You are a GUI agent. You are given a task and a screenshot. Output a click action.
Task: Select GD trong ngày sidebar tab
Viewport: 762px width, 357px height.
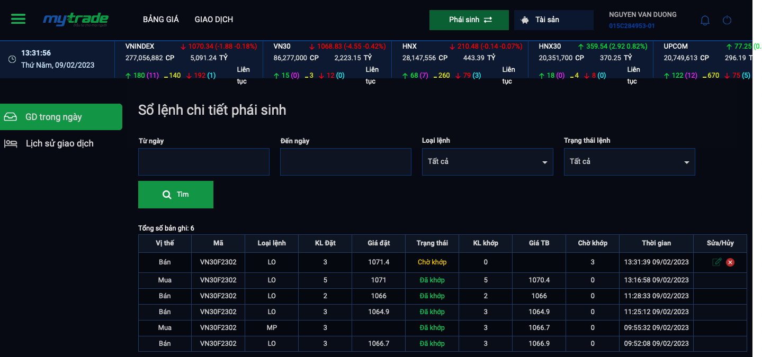point(61,117)
